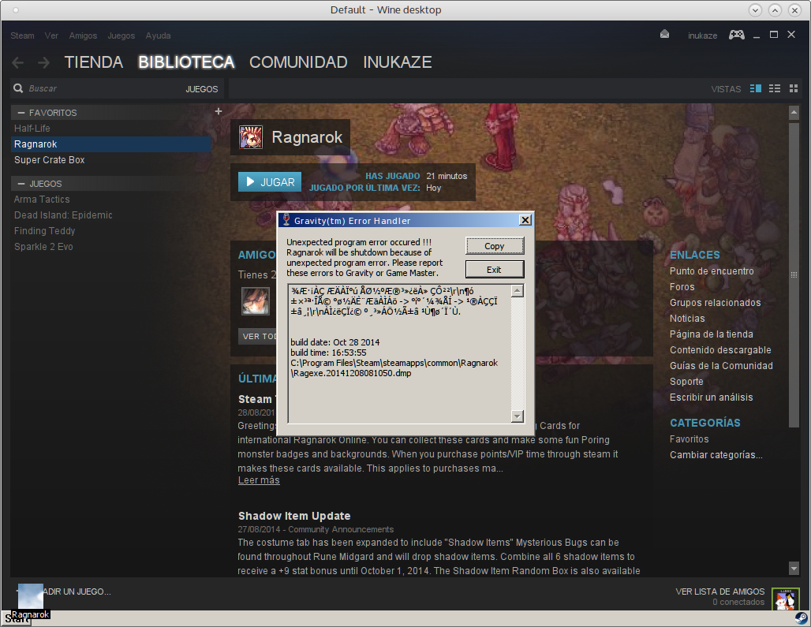Click Cambiar categorías link
This screenshot has height=627, width=811.
716,455
